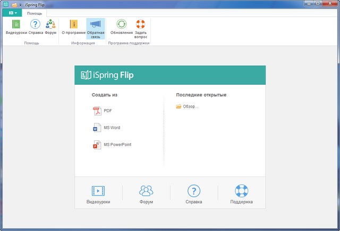The image size is (340, 231).
Task: Click Обратная связь megaphone button
Action: pos(96,29)
